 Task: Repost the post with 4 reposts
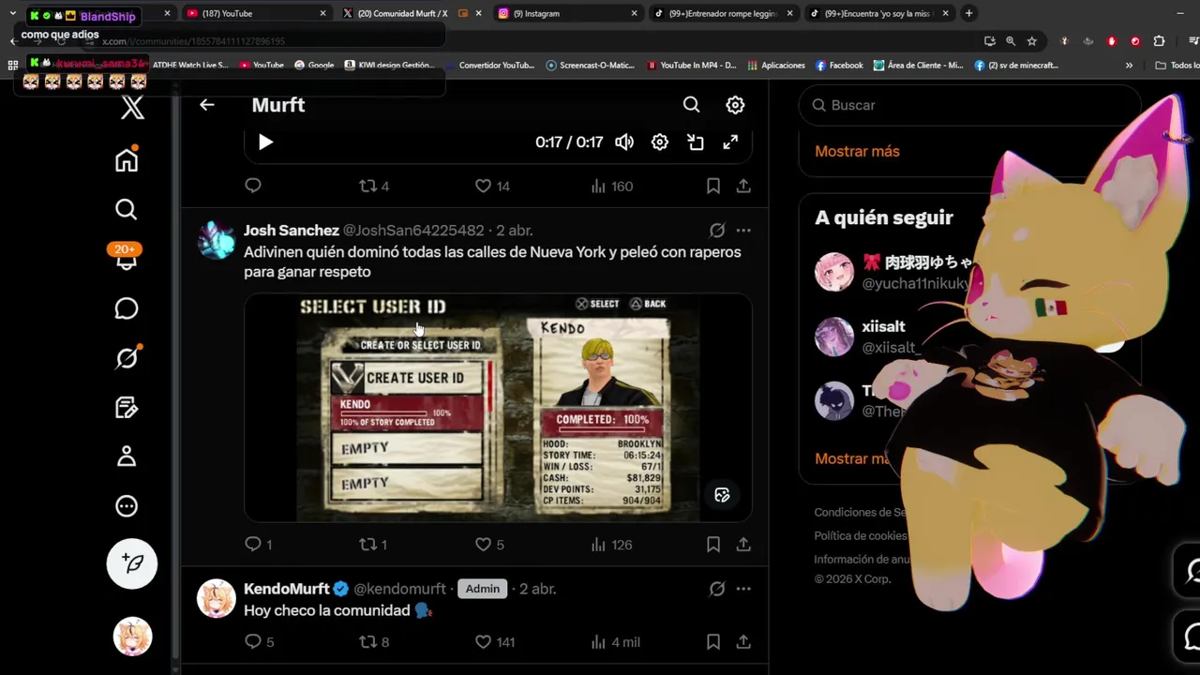point(374,186)
